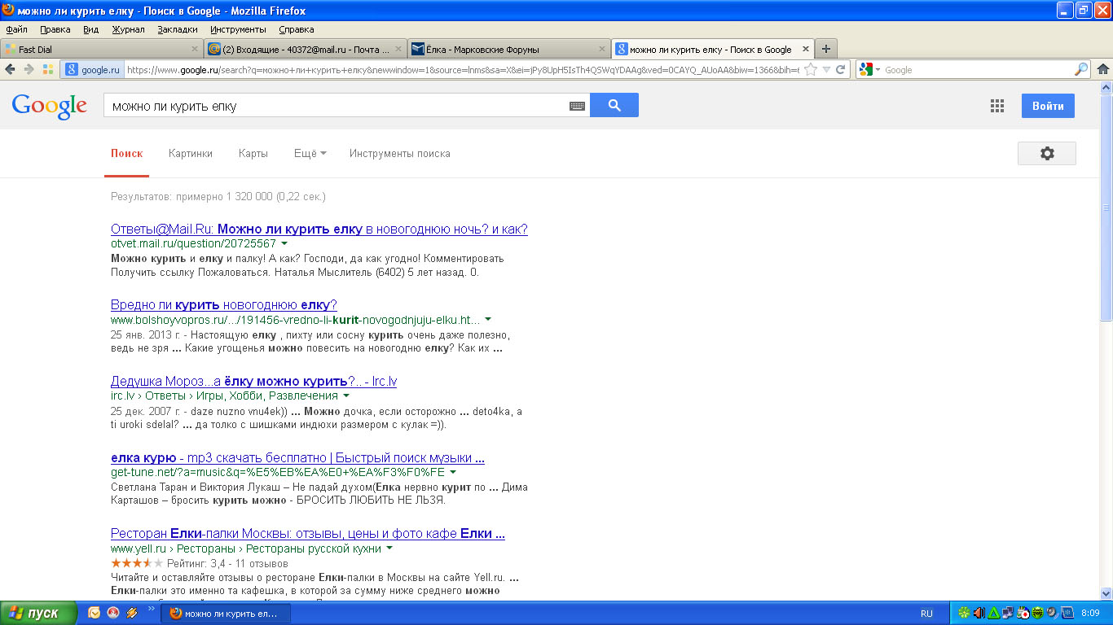Open the URL history dropdown arrow in the address bar
This screenshot has height=625, width=1113.
pyautogui.click(x=827, y=70)
